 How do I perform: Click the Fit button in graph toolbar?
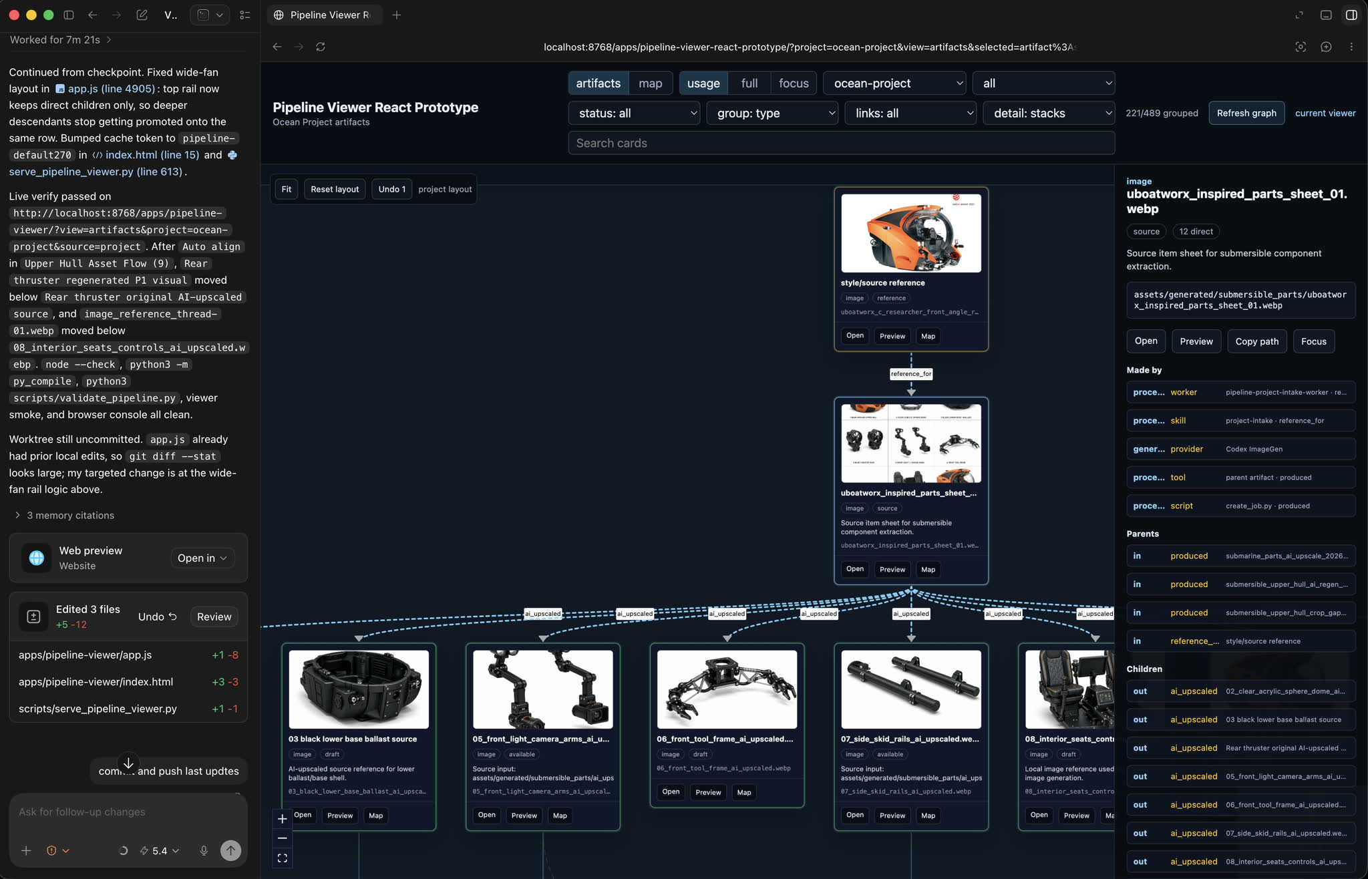287,189
